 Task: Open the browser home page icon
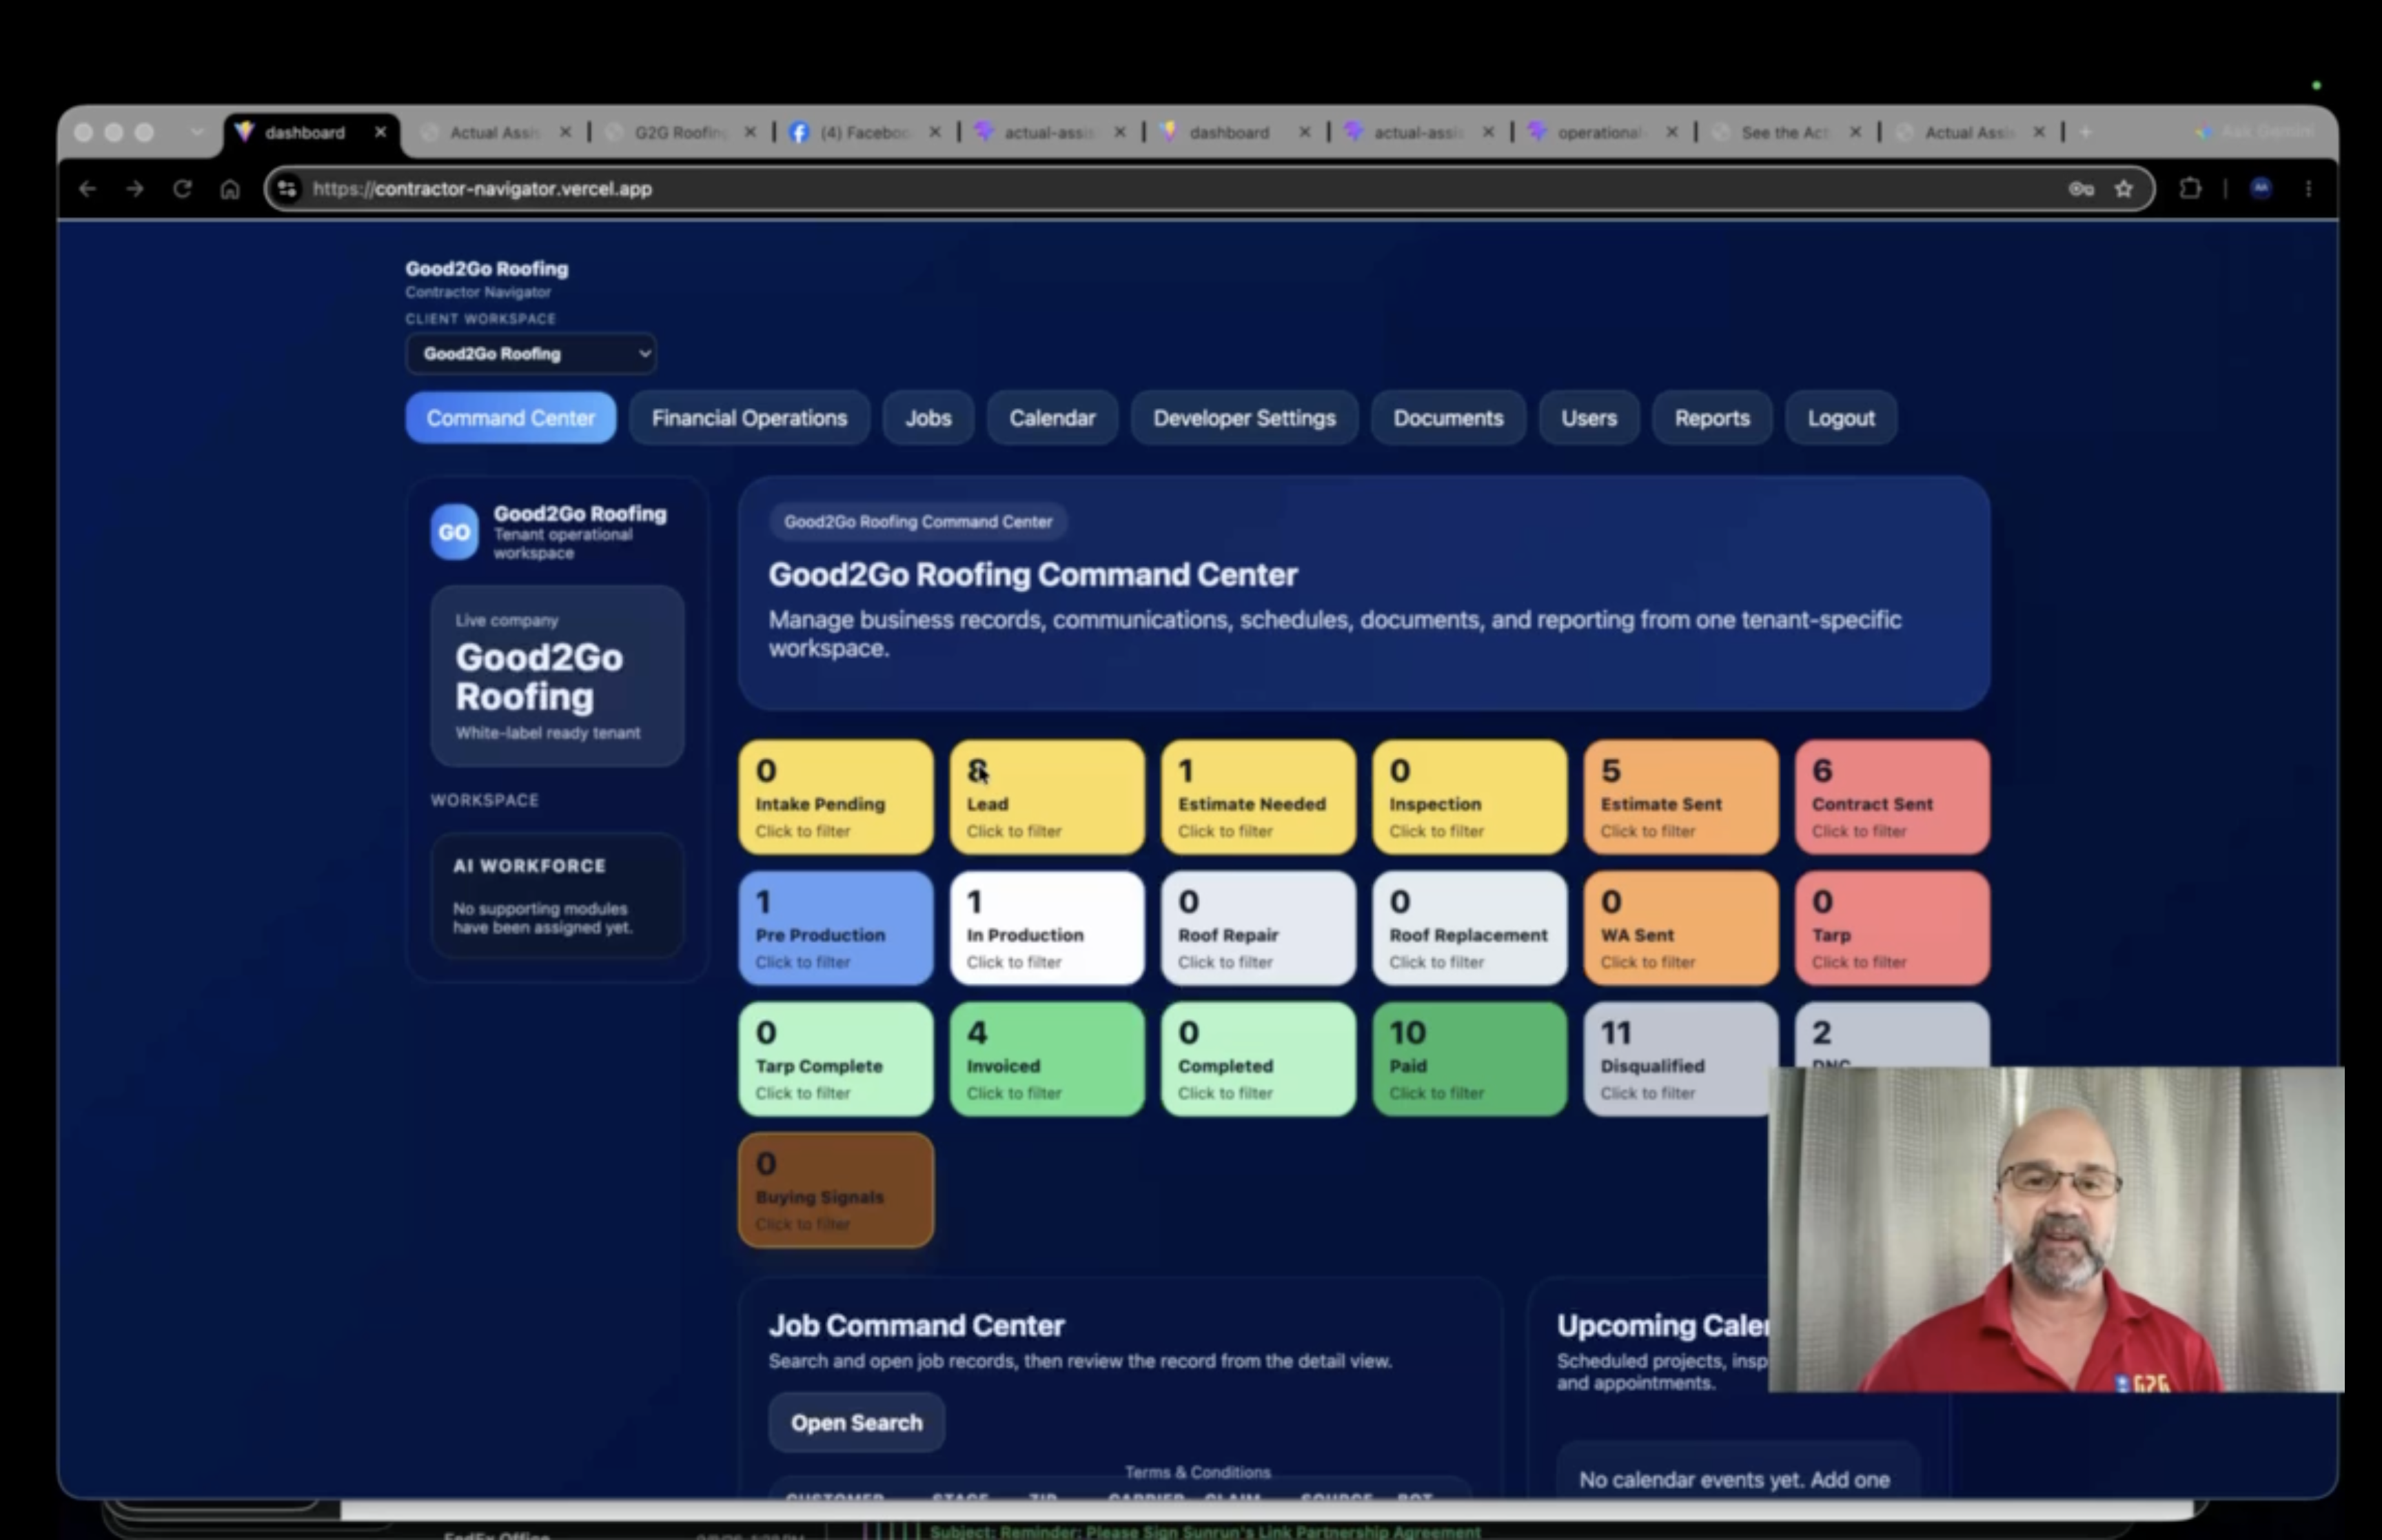pyautogui.click(x=230, y=188)
